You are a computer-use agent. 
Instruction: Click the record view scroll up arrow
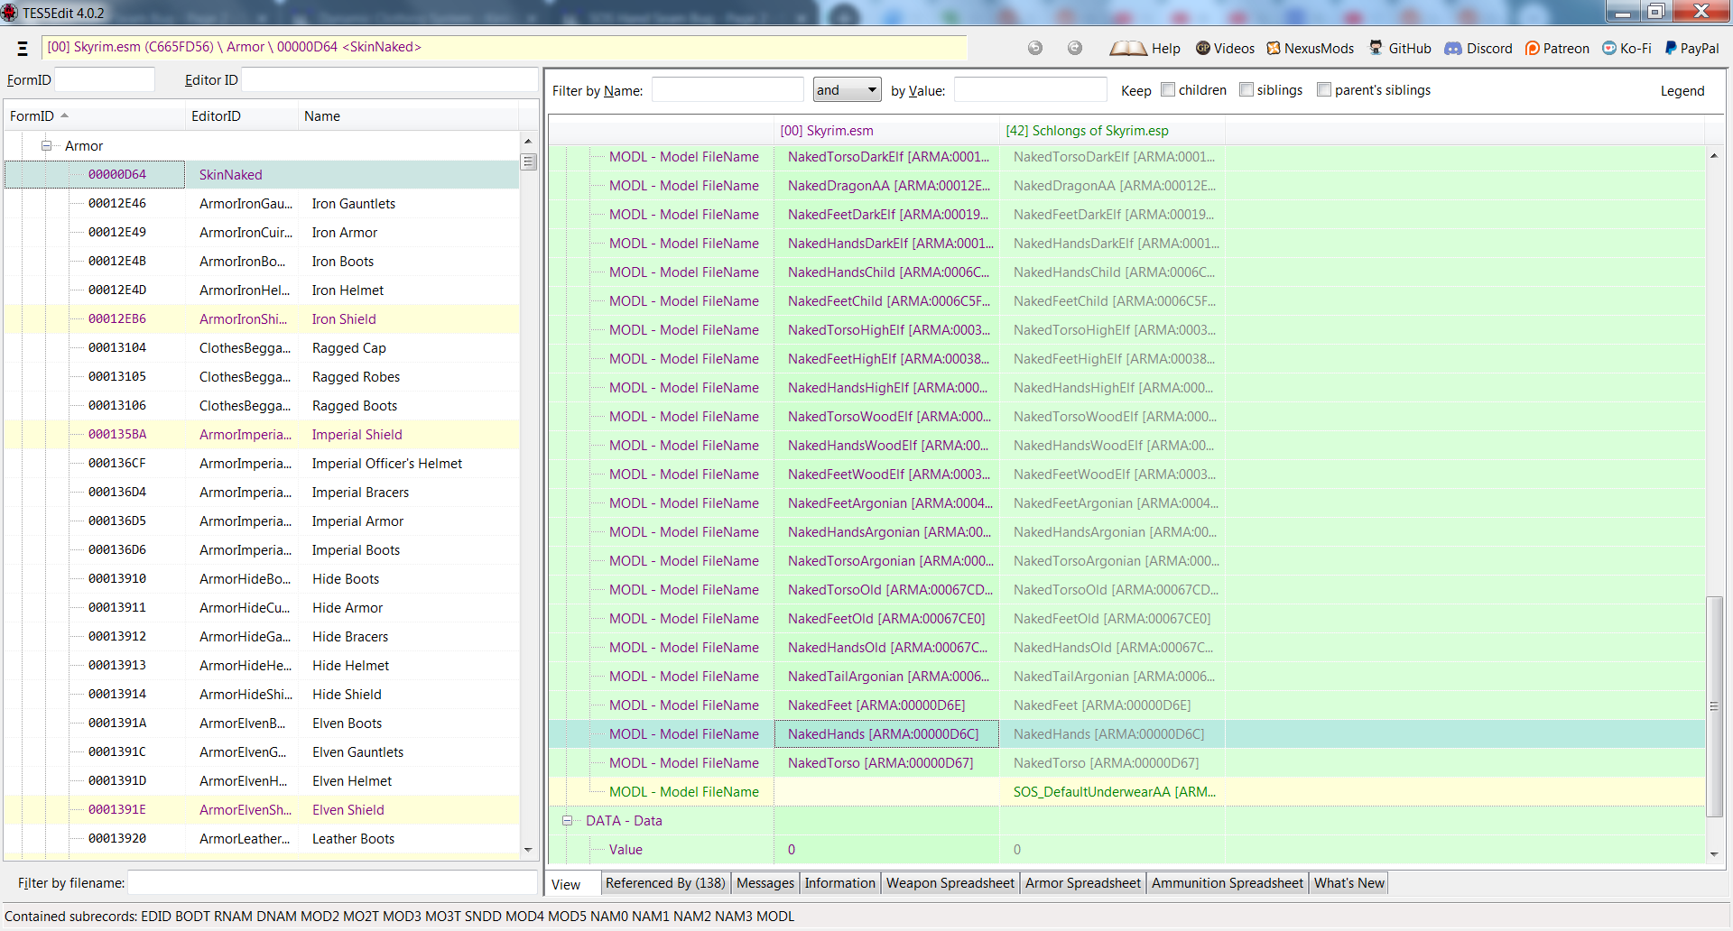pos(1714,155)
